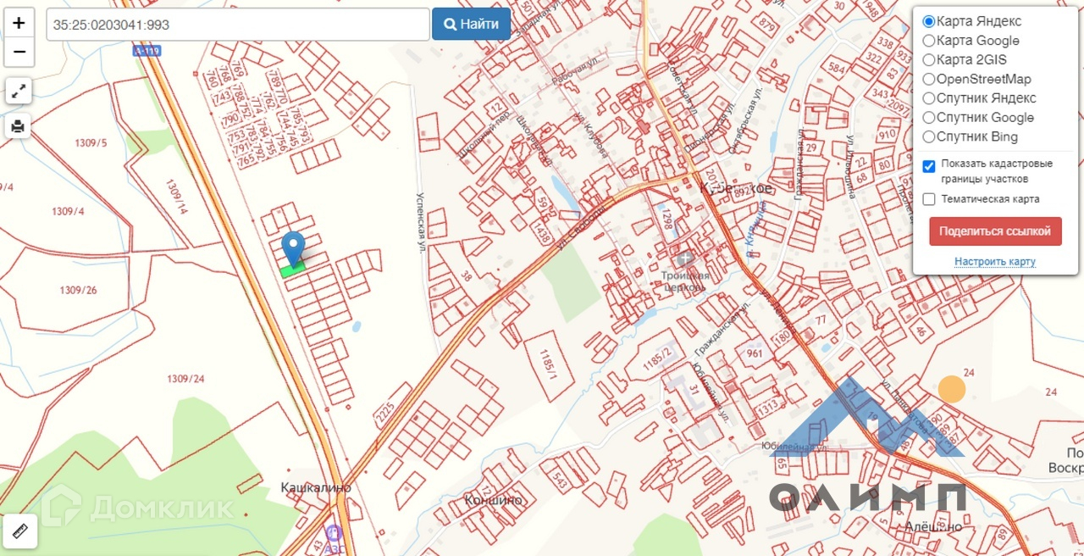Select Карта Яндекс map layer

coord(928,21)
